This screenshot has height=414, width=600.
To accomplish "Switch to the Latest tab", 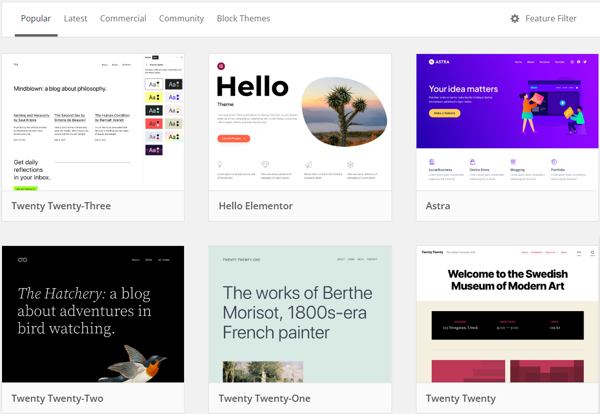I will [x=75, y=18].
